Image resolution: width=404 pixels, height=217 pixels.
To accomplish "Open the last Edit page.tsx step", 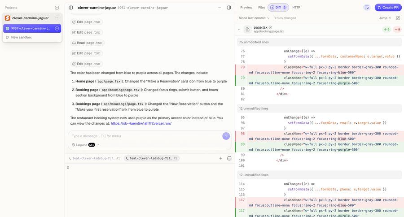I will (86, 64).
